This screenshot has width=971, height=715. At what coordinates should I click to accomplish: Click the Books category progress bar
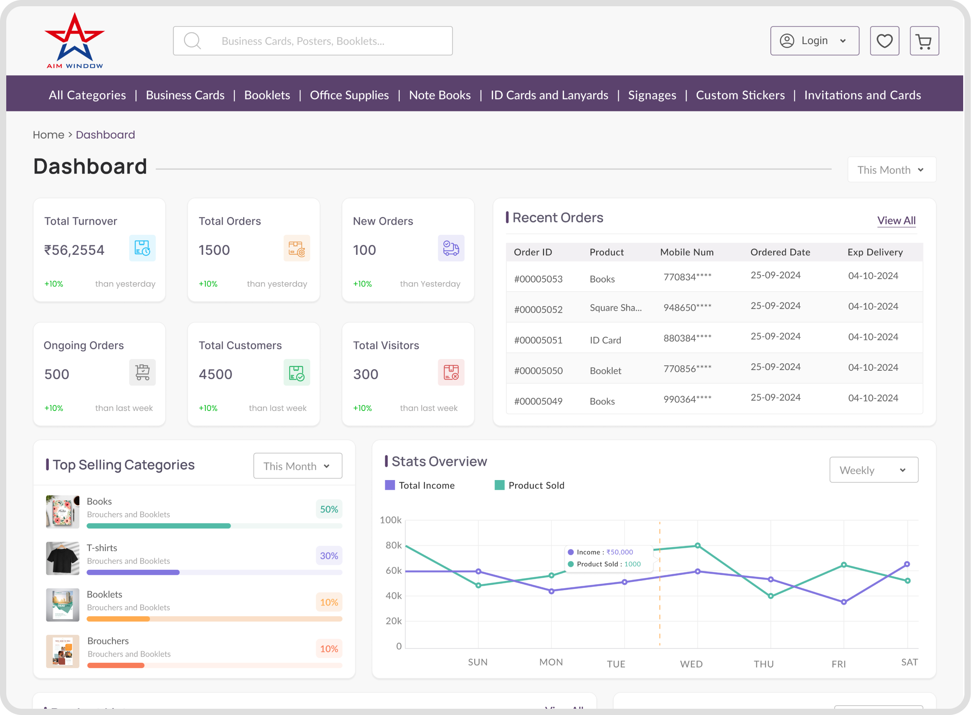[214, 526]
